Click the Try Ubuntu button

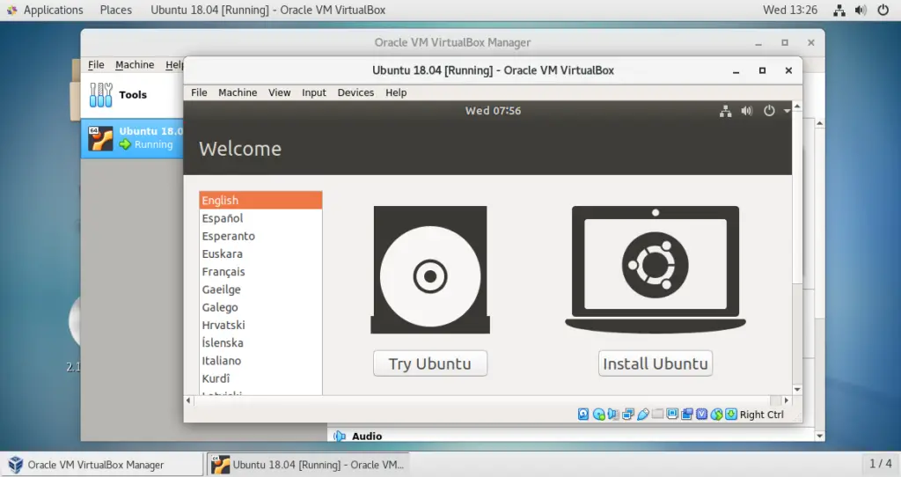429,363
